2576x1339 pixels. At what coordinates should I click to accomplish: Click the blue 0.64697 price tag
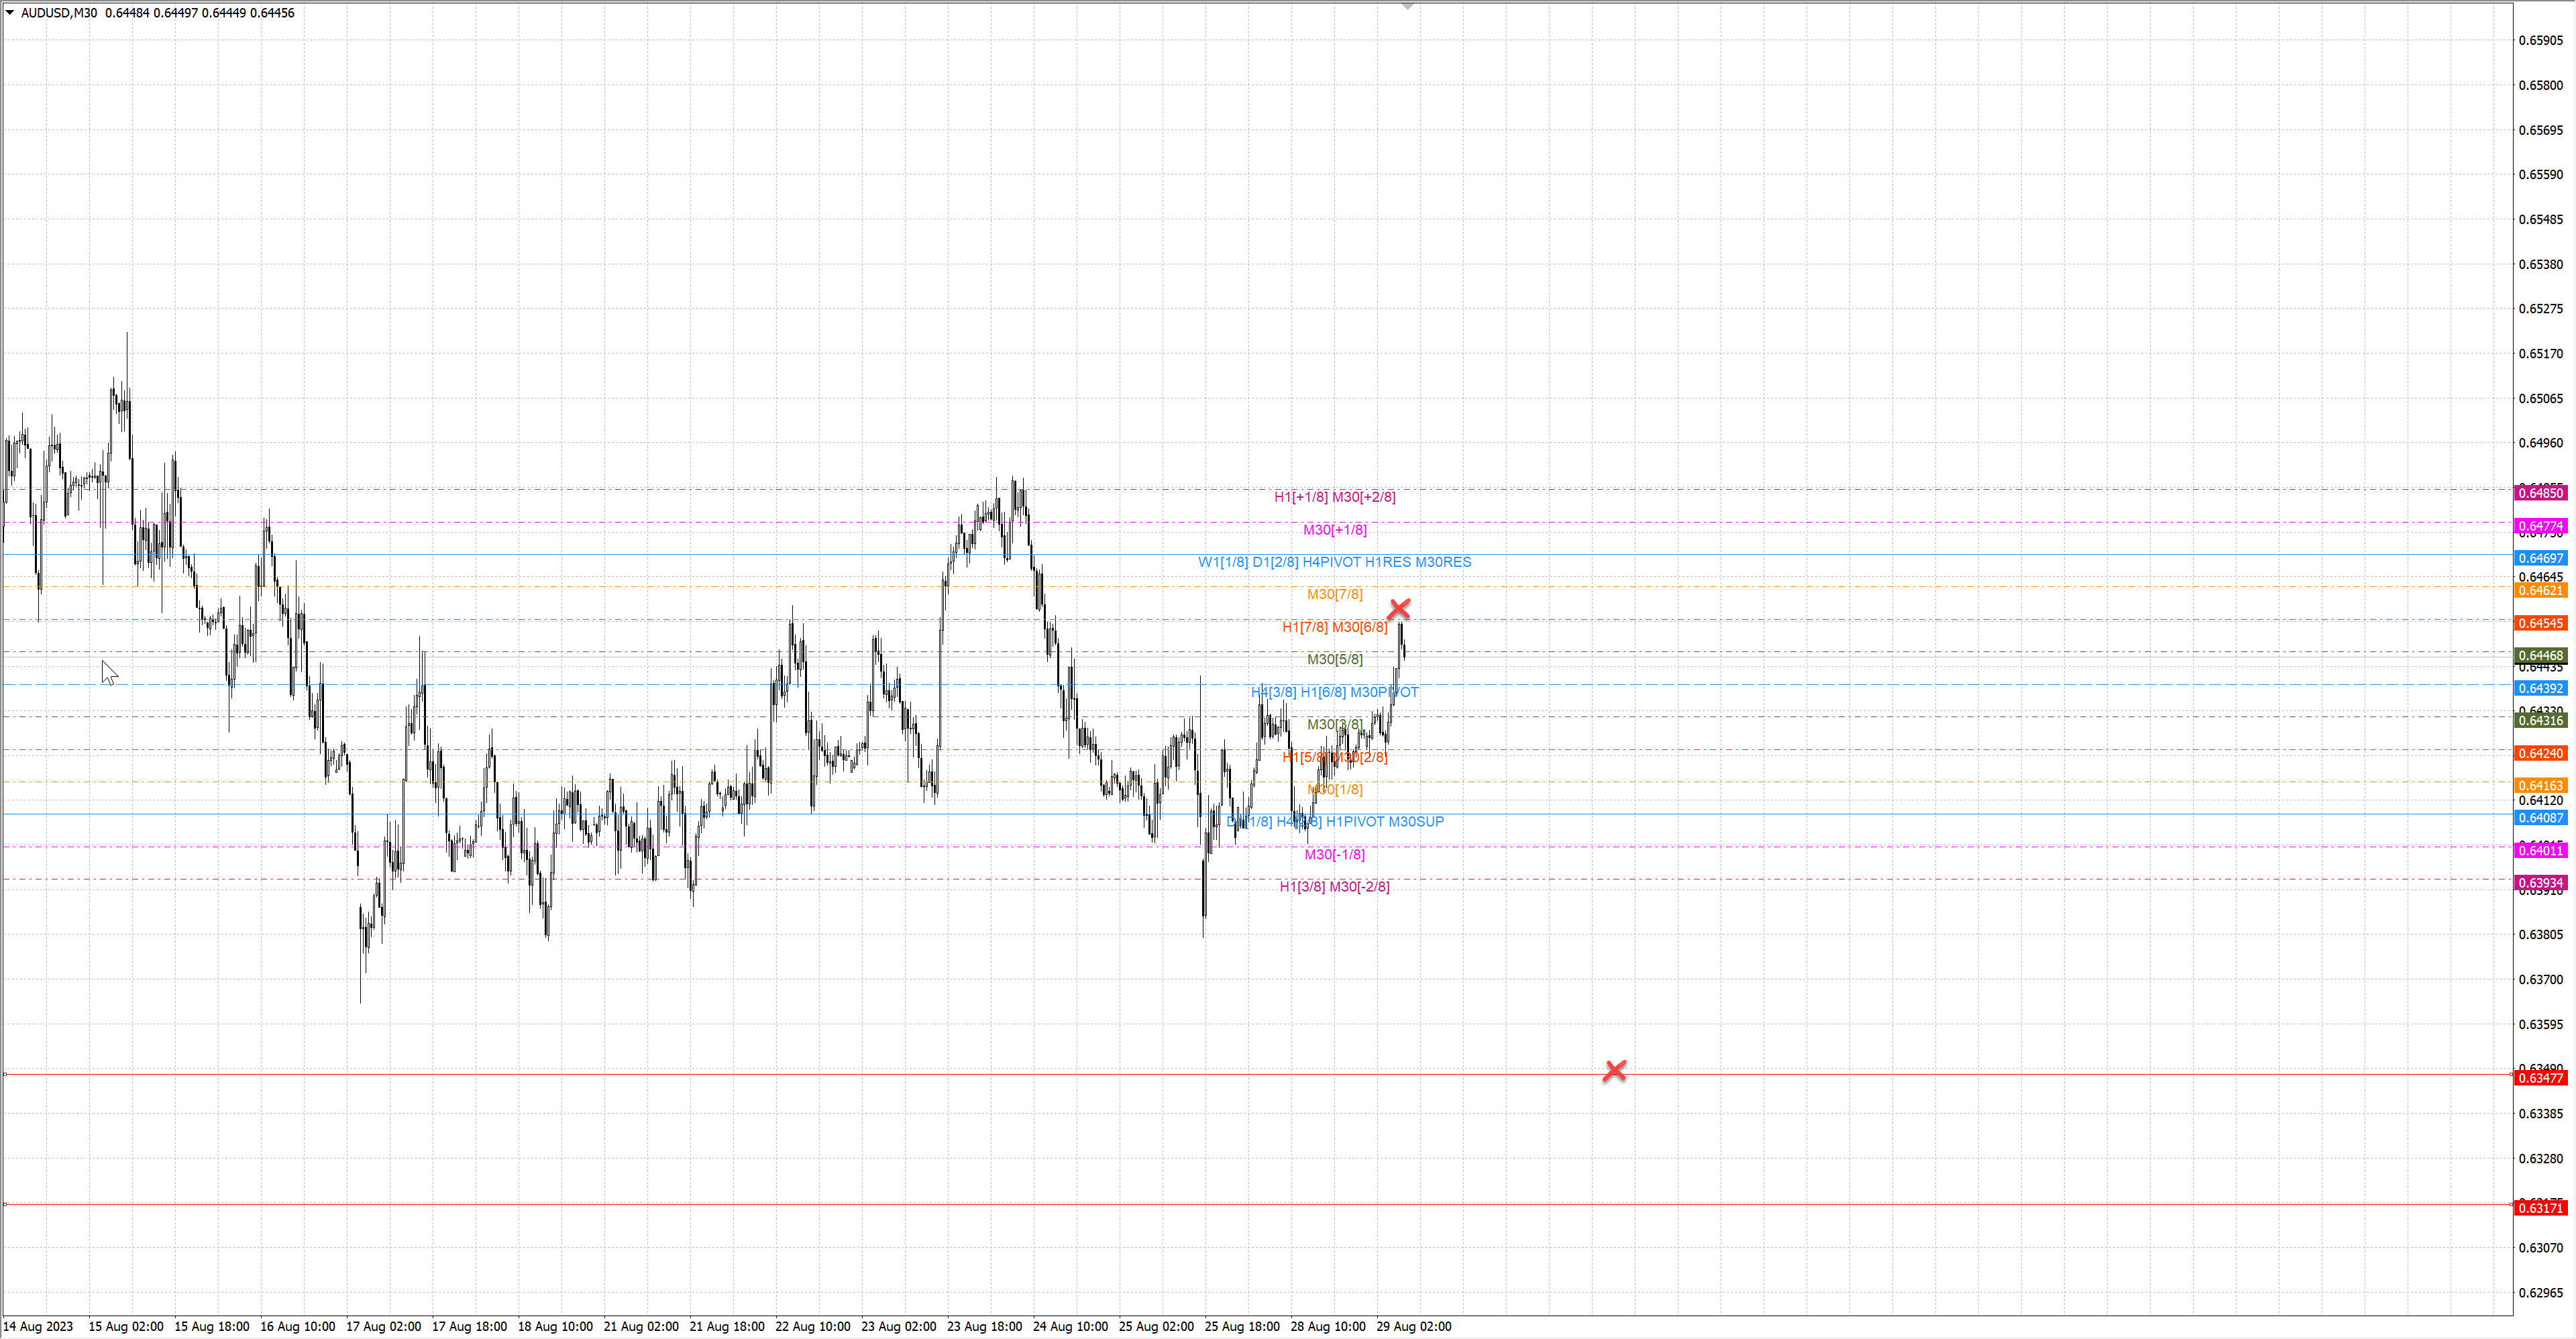coord(2540,558)
